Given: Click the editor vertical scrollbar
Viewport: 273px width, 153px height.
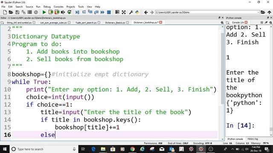Looking at the screenshot, I should point(222,68).
